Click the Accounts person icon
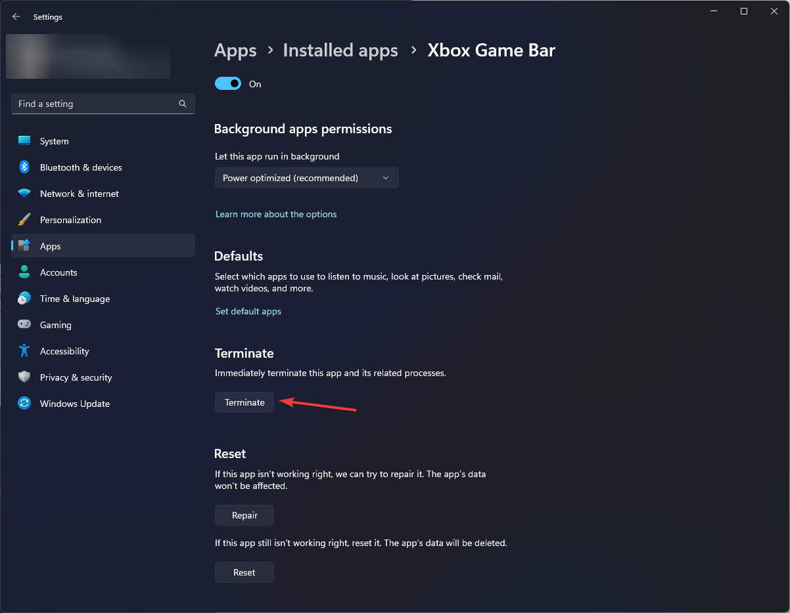 (24, 272)
